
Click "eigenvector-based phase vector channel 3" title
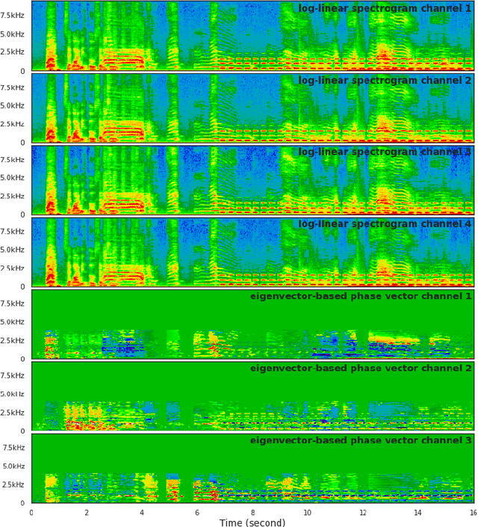click(361, 440)
